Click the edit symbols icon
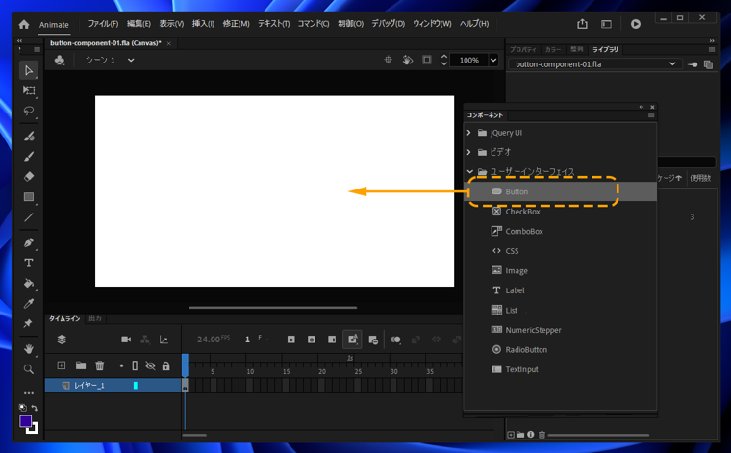The height and width of the screenshot is (453, 731). click(x=60, y=61)
